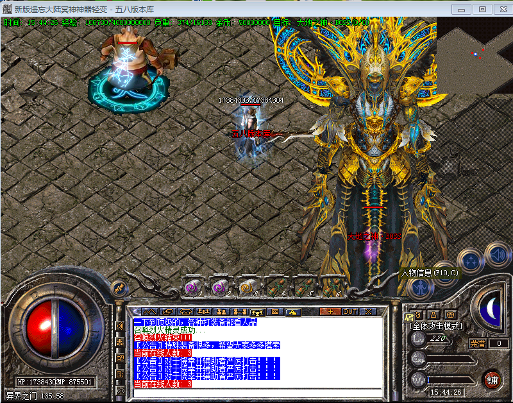Click the honor value 0 box
Viewport: 513px width, 403px height.
click(499, 343)
